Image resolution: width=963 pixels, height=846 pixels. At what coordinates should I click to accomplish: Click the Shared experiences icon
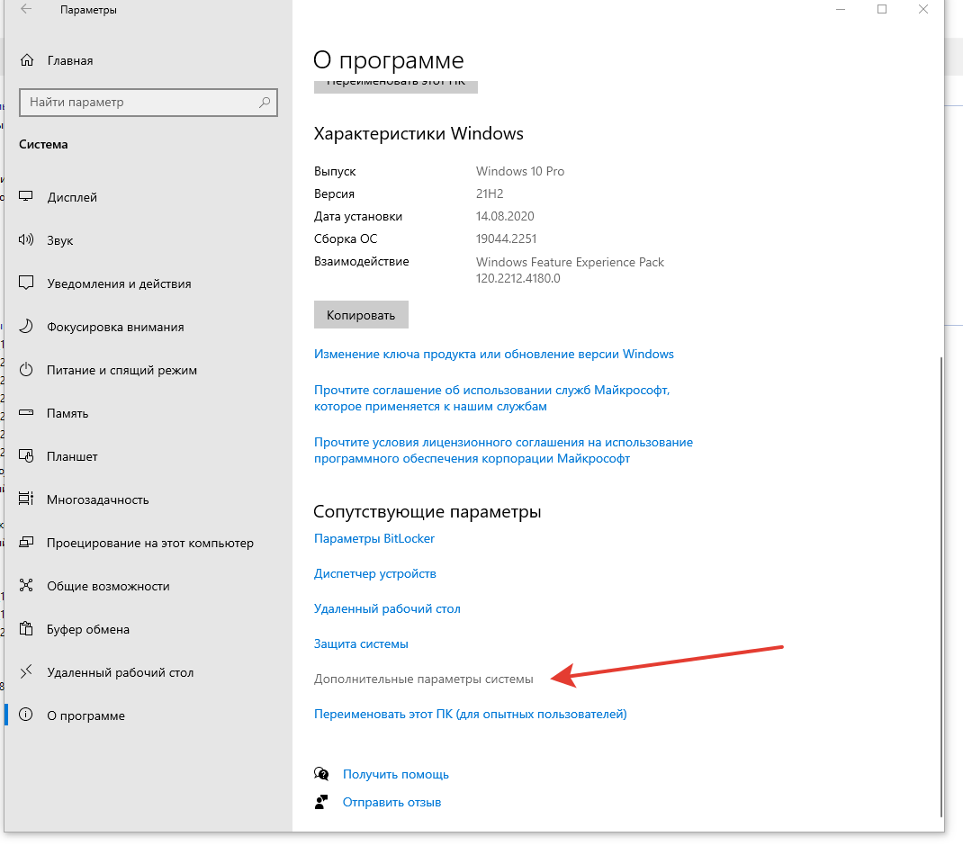point(26,586)
